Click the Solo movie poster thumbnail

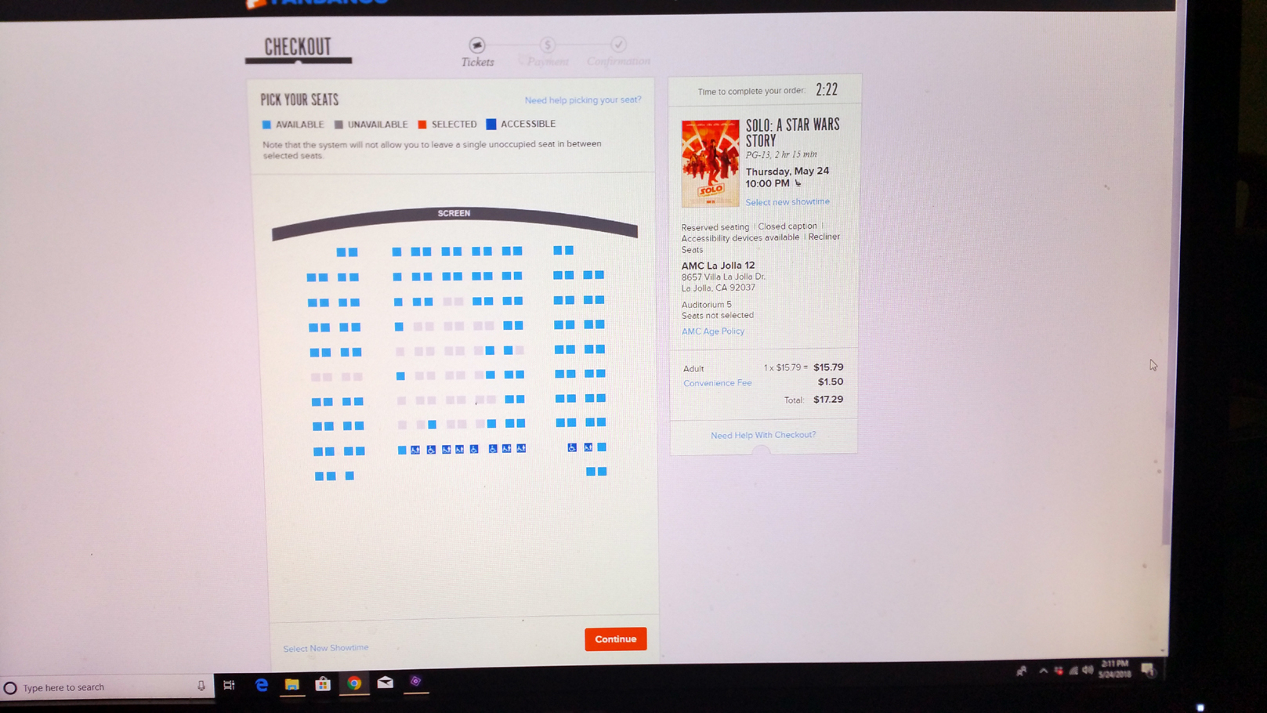[x=710, y=163]
